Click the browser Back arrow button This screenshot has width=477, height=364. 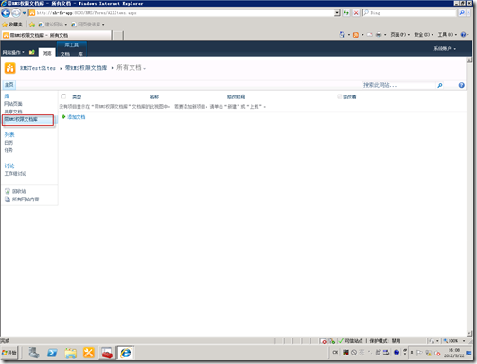[x=6, y=13]
